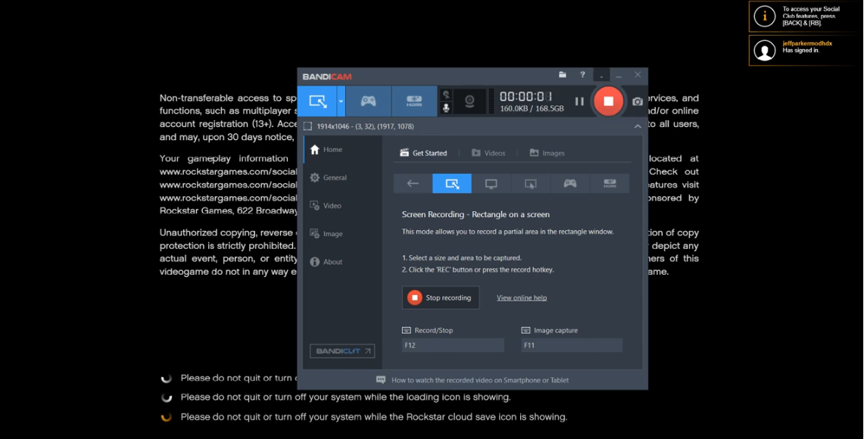Click the Stop recording button

click(x=440, y=297)
